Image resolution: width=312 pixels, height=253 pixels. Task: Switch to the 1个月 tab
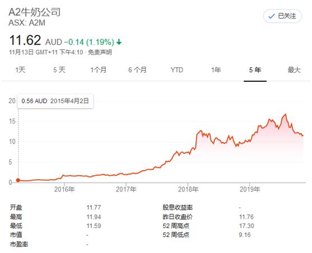(98, 70)
